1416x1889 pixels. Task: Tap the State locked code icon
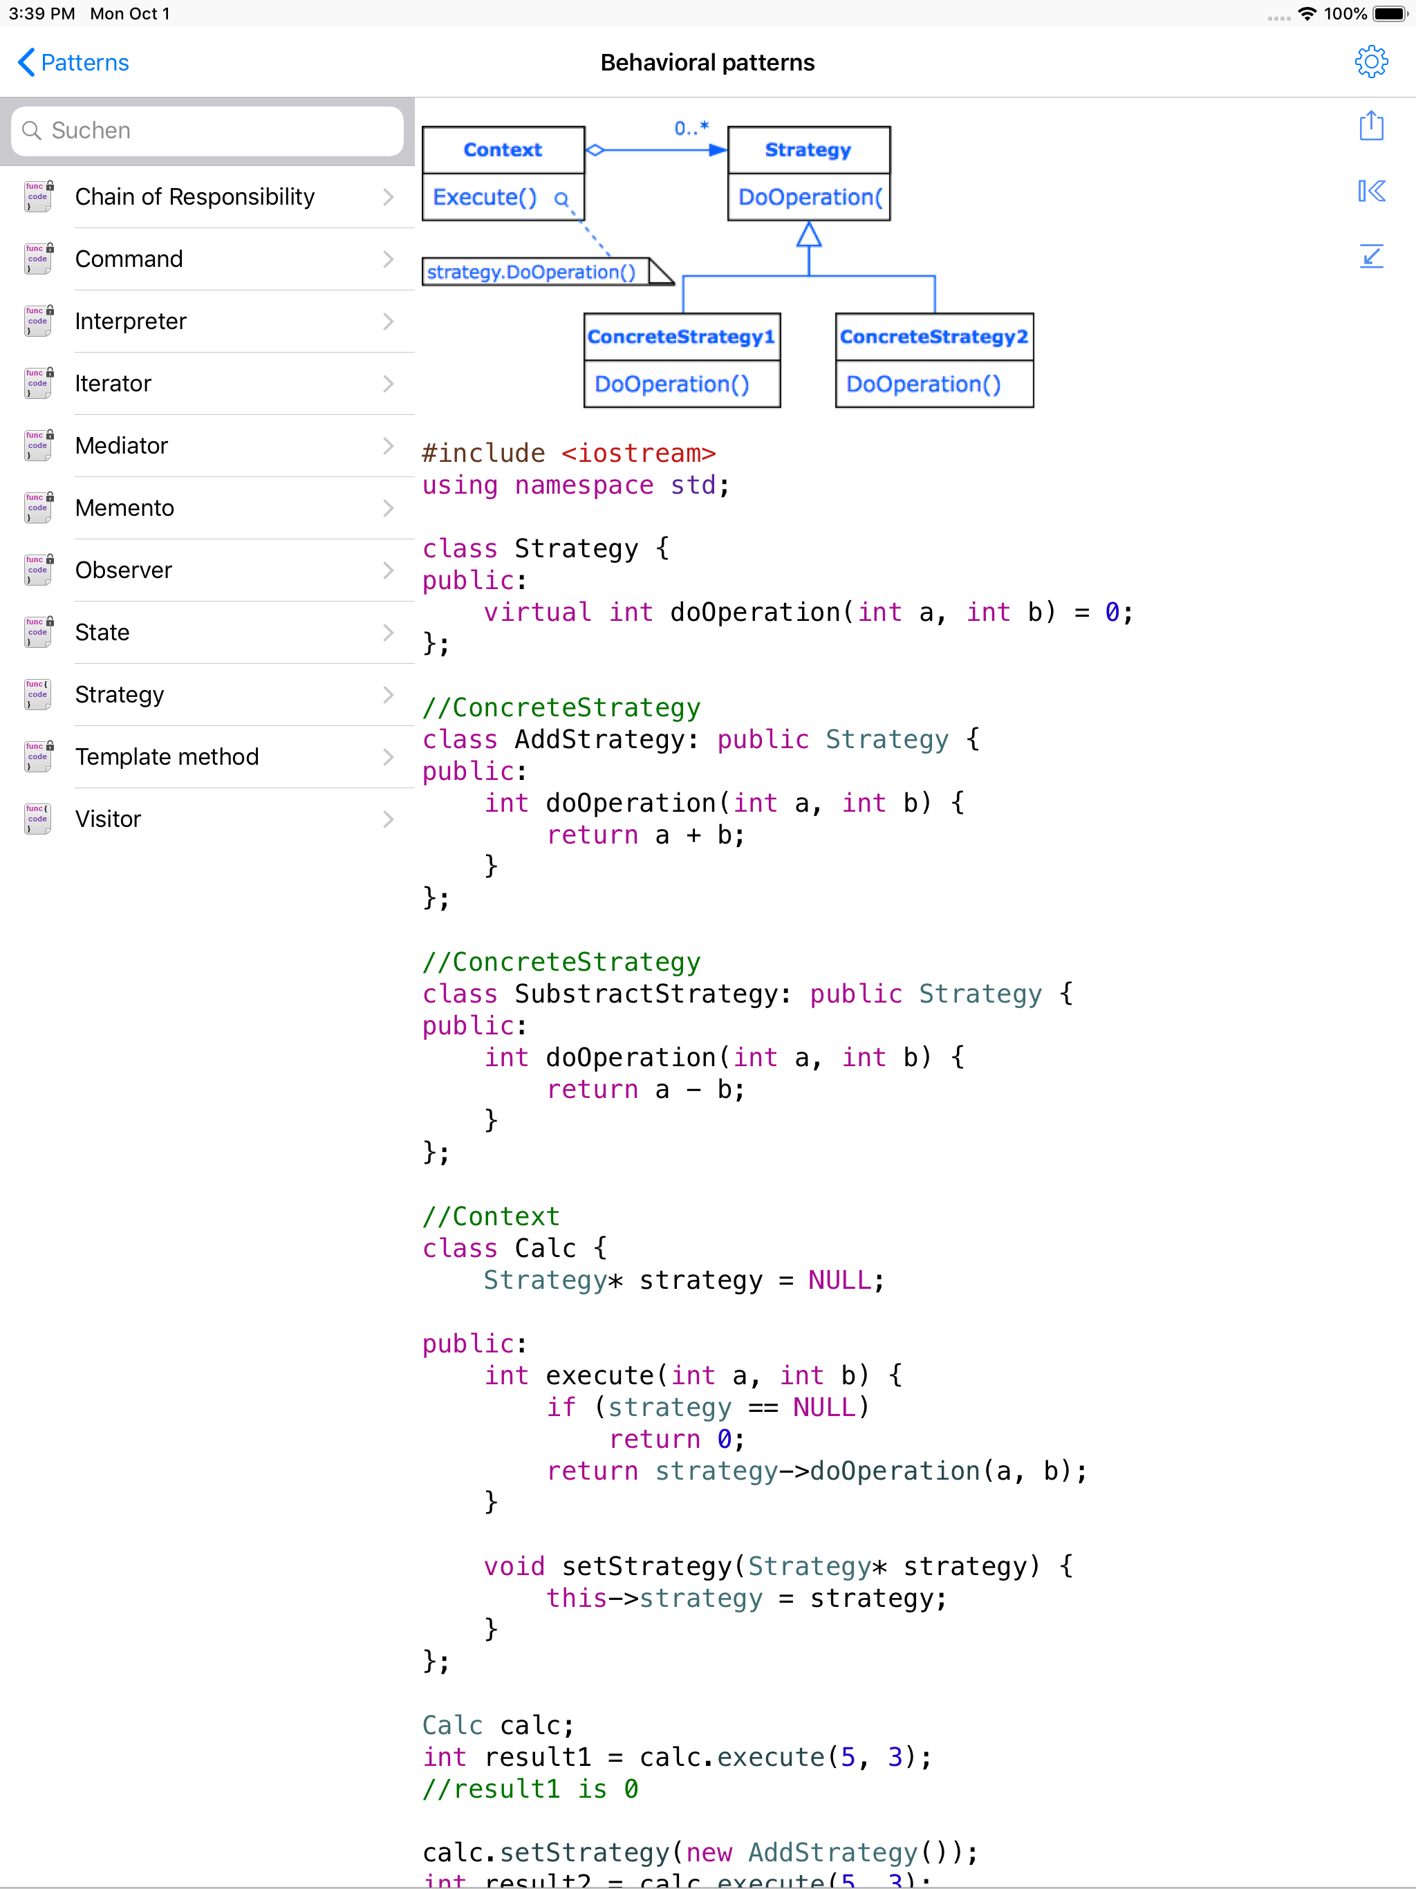click(39, 633)
